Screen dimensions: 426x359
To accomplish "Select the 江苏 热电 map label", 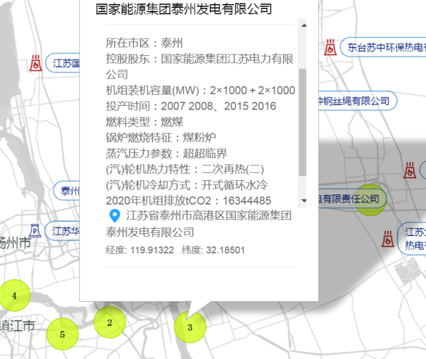I will [x=412, y=239].
